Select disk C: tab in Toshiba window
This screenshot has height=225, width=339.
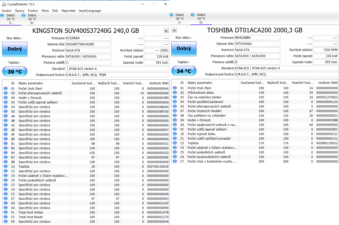click(x=180, y=19)
